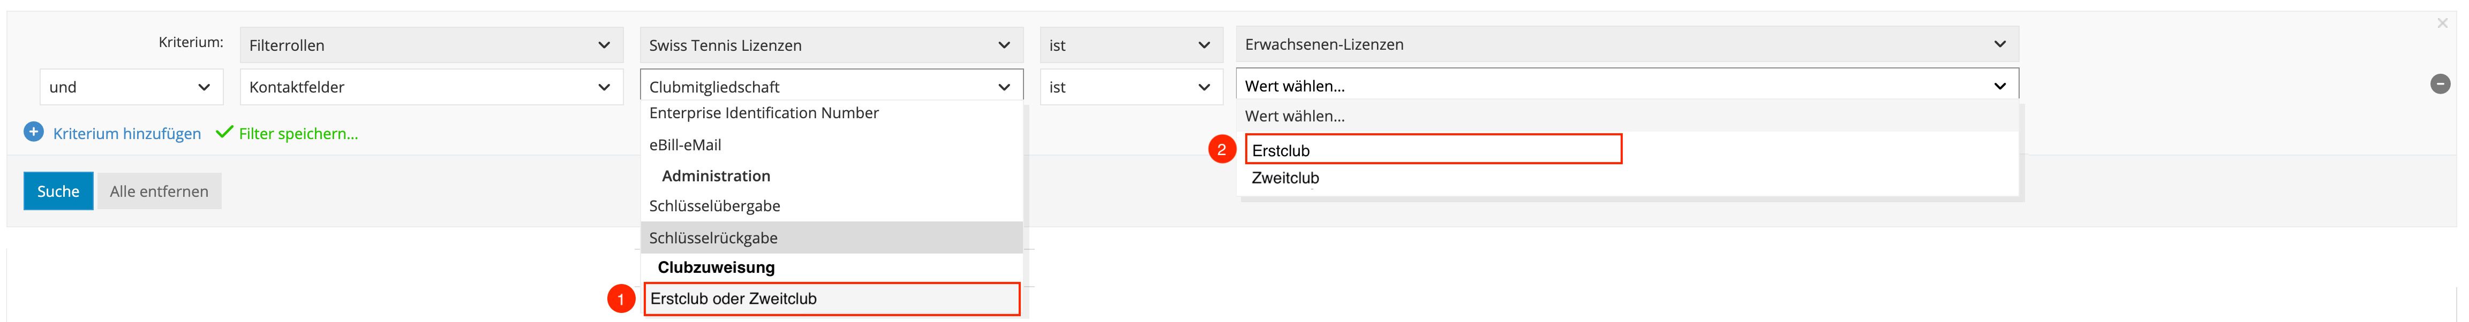
Task: Remove second criterion with minus icon
Action: tap(2440, 85)
